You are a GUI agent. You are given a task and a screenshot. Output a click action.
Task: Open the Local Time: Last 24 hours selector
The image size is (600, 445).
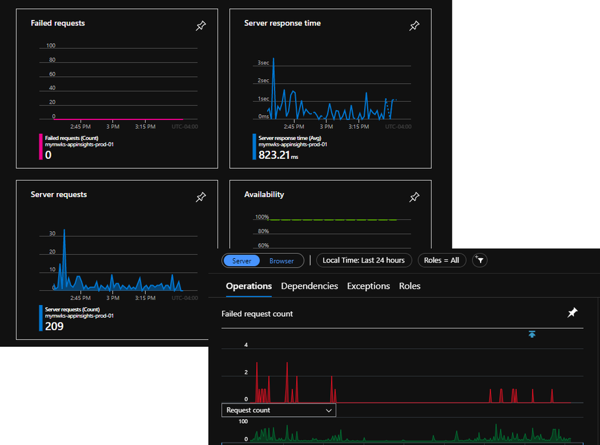(364, 260)
